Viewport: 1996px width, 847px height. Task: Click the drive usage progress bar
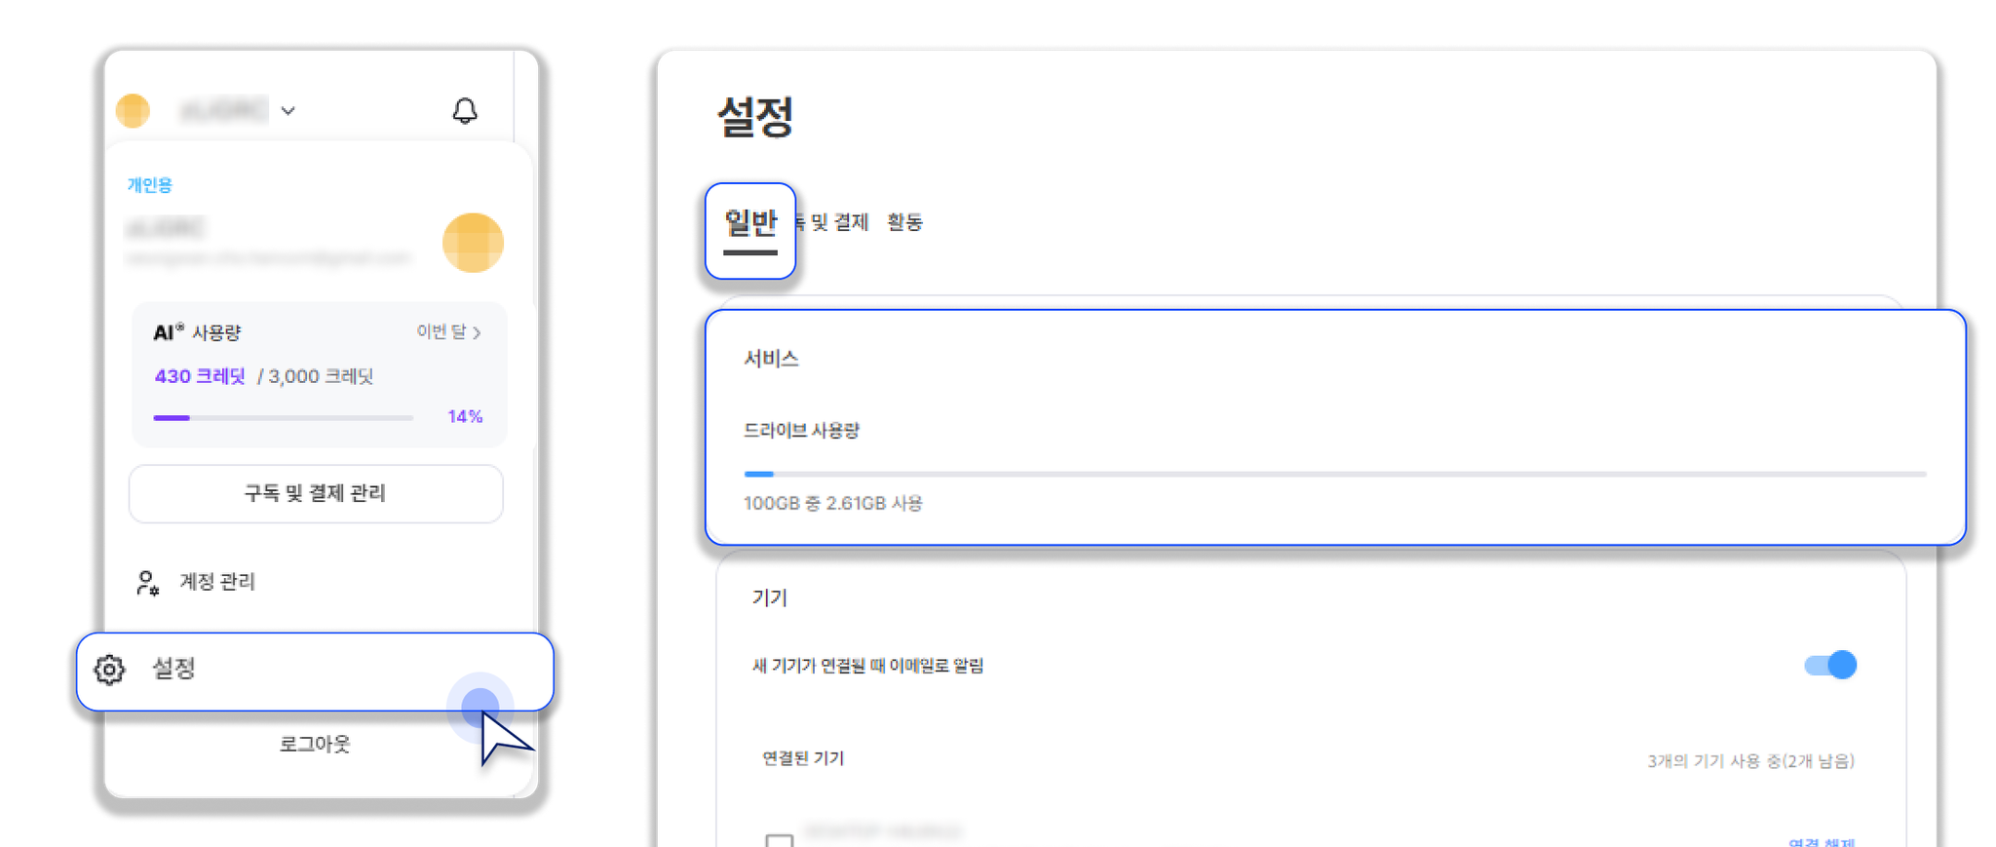1335,474
